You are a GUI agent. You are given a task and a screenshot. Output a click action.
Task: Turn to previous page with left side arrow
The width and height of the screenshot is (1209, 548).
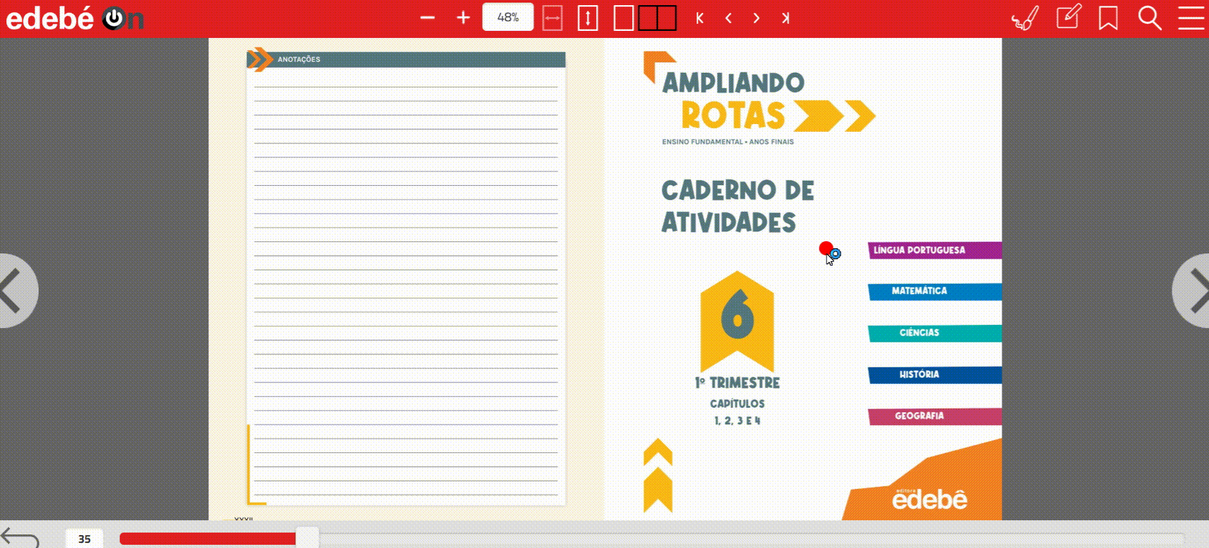18,291
